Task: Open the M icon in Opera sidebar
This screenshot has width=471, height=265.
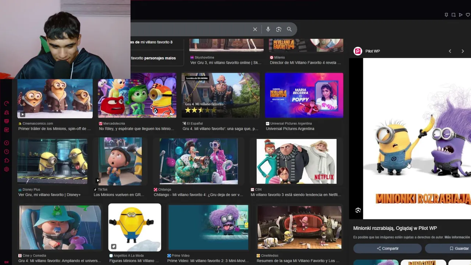Action: (x=6, y=130)
